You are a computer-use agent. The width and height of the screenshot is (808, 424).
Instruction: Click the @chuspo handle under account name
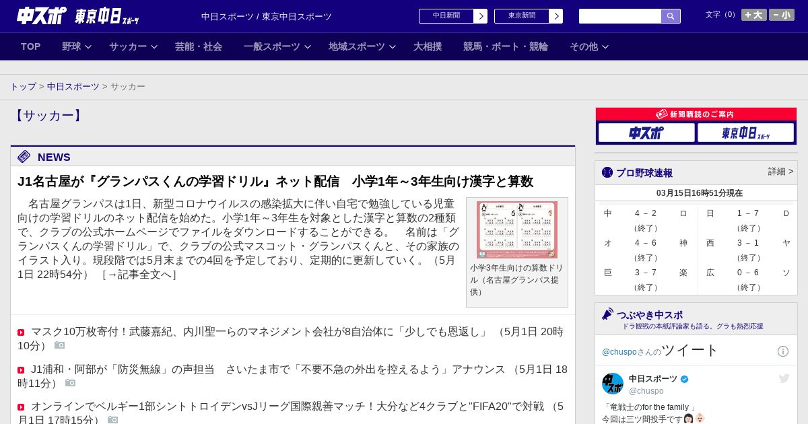(x=646, y=391)
